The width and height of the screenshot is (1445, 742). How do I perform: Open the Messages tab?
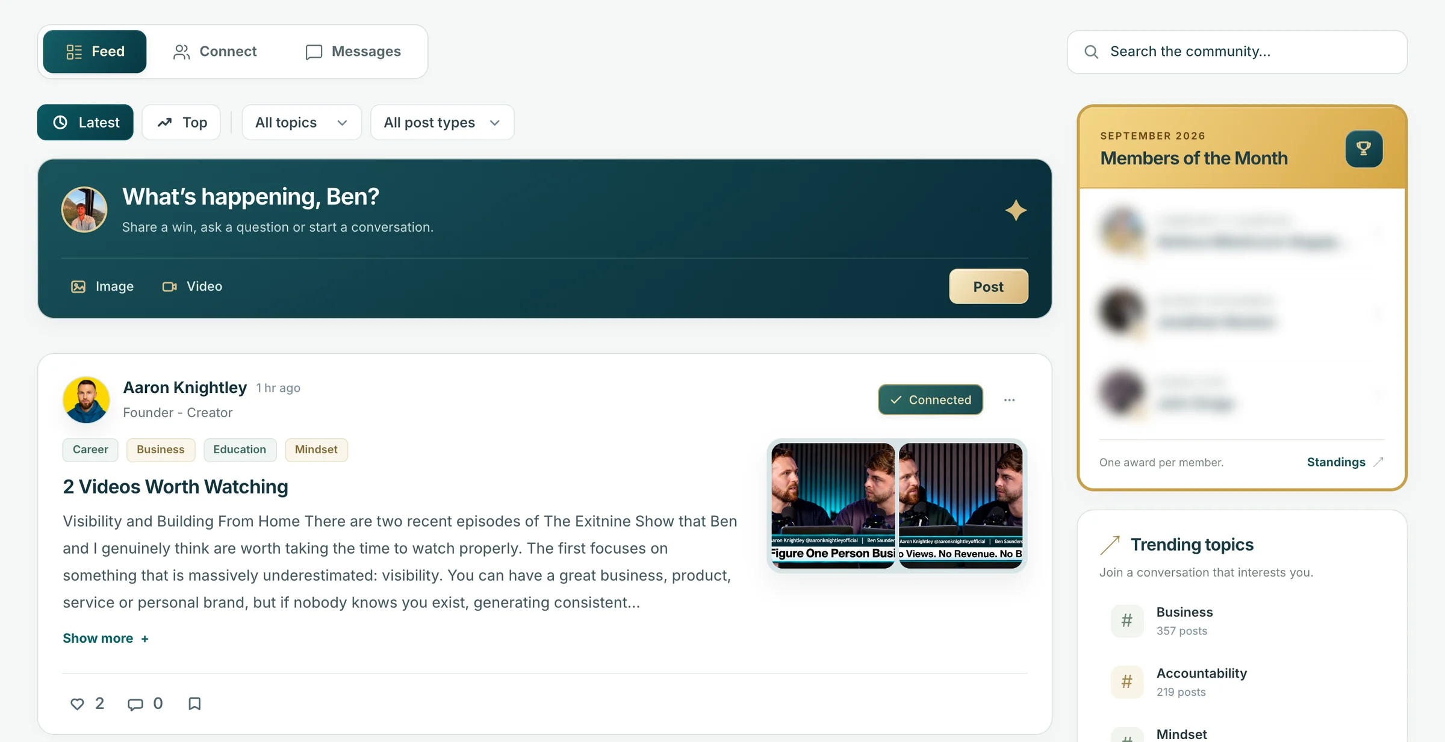353,52
